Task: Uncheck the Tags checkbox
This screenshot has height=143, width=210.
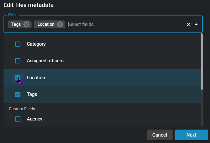Action: 18,94
